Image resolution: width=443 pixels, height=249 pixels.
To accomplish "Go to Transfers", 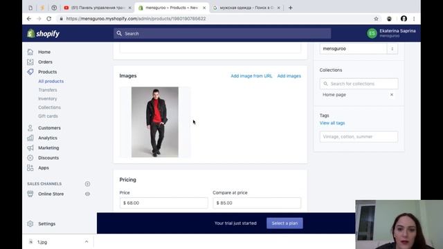I will [48, 90].
